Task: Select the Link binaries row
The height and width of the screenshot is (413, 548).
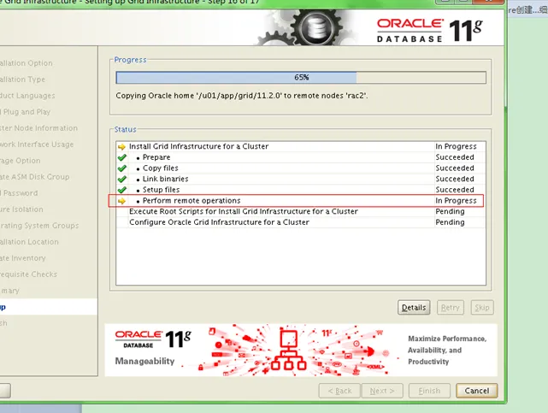Action: click(301, 179)
